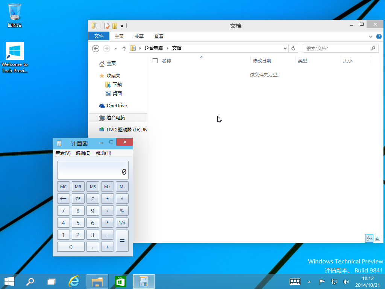Open the 查看 ribbon tab in Explorer
Screen dimensions: 385x289
pos(159,37)
